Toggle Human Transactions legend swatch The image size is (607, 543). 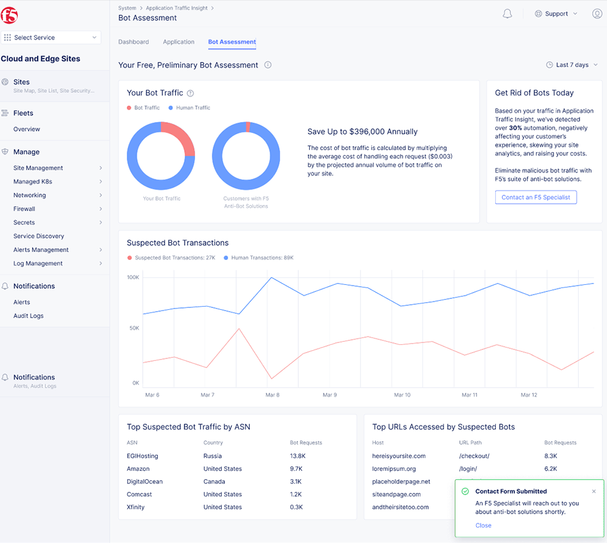click(x=226, y=257)
